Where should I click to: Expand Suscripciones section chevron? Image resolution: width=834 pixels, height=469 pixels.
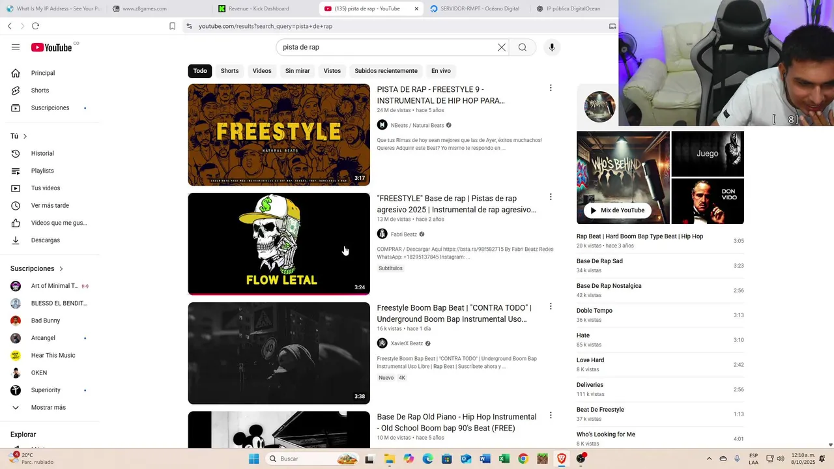coord(61,268)
